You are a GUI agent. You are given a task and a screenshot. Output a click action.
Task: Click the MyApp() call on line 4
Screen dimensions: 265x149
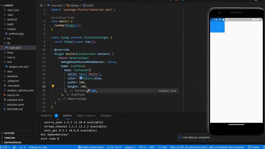tap(71, 25)
